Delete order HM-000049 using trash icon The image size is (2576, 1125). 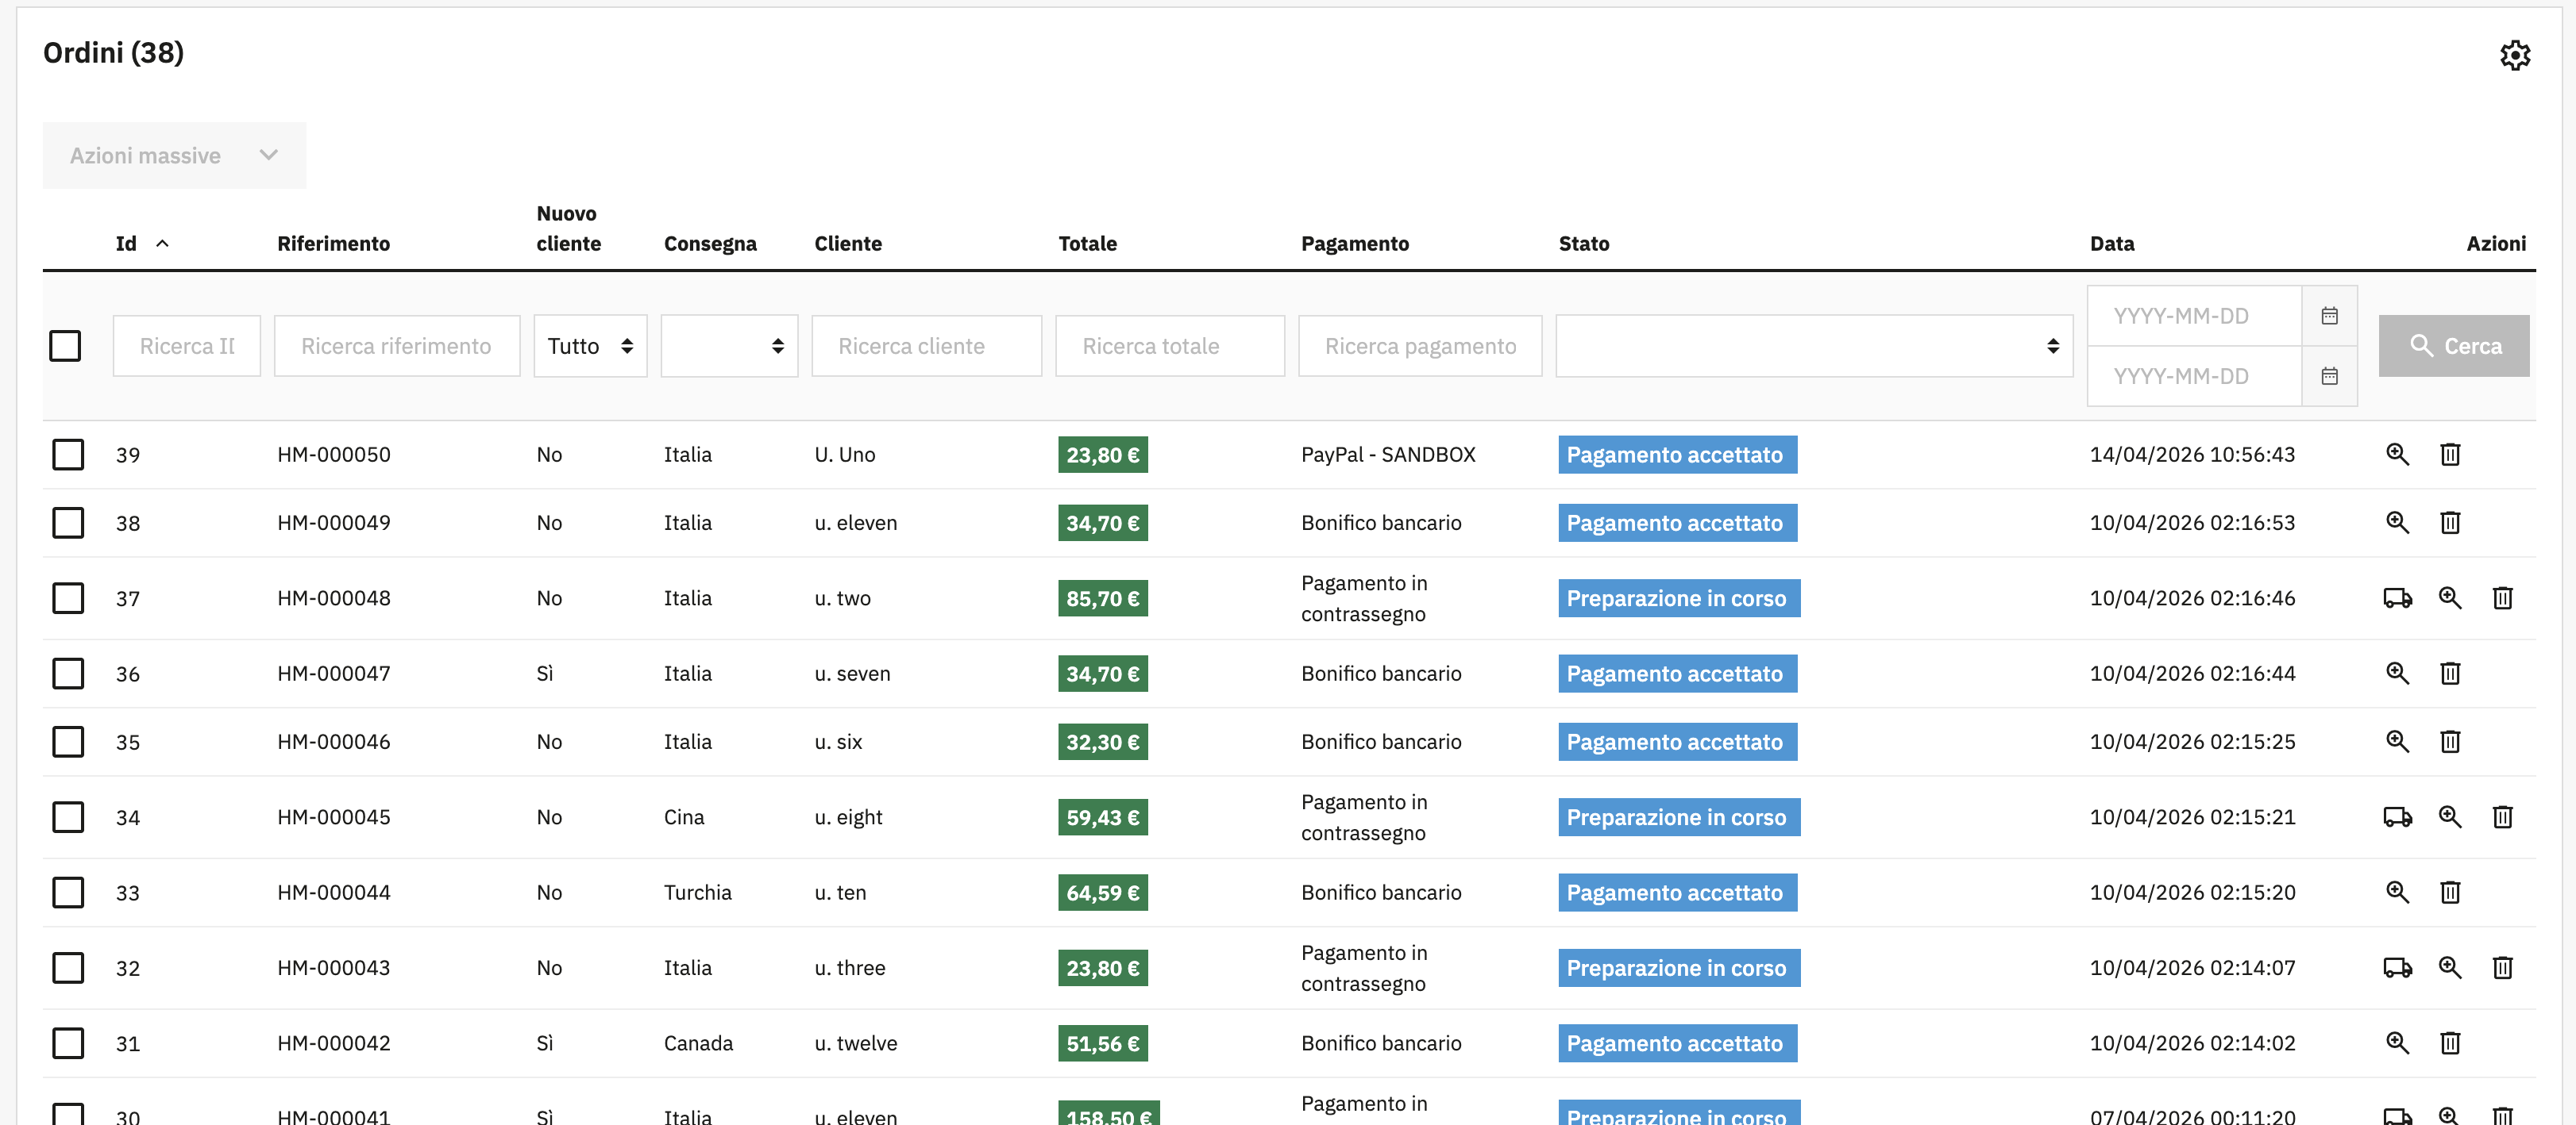point(2450,523)
